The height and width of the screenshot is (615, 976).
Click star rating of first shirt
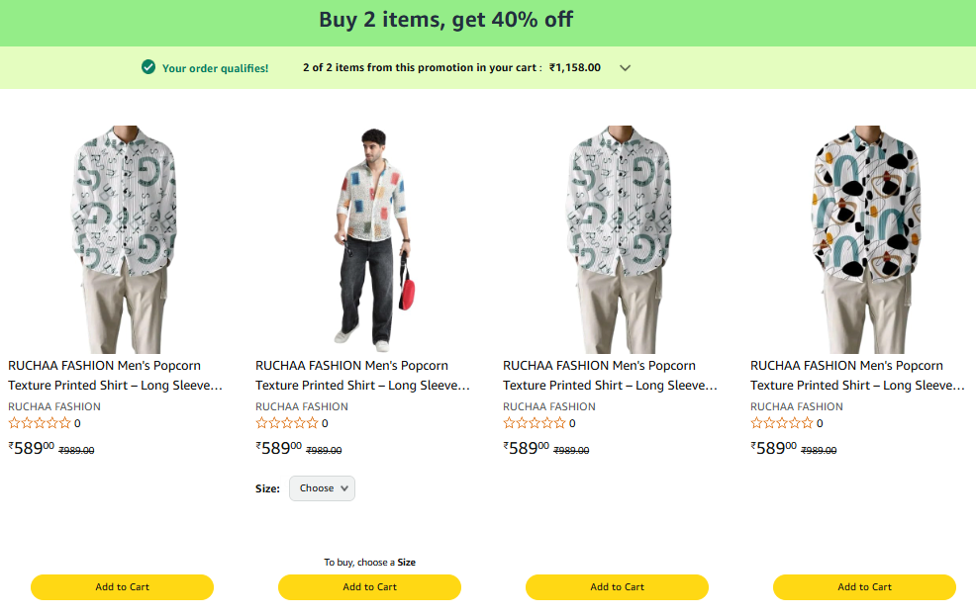40,423
